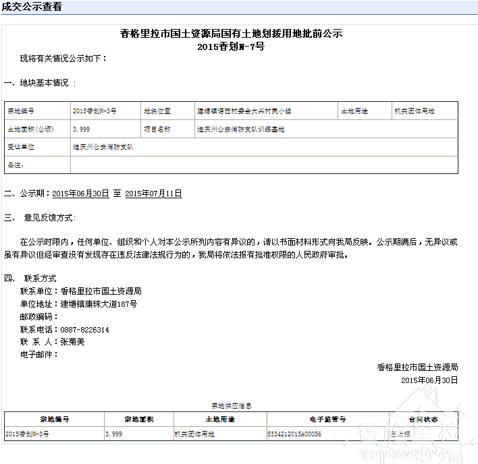Viewport: 478px width, 464px height.
Task: Click the start date 2015年06月30日 in 公示期
Action: point(80,194)
